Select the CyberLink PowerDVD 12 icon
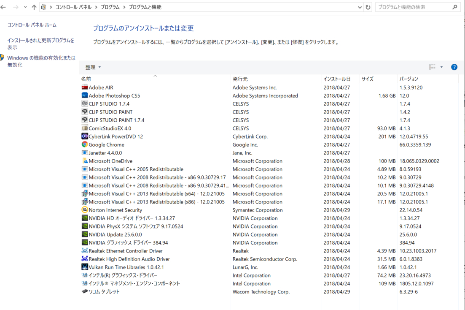This screenshot has height=310, width=465. [85, 136]
